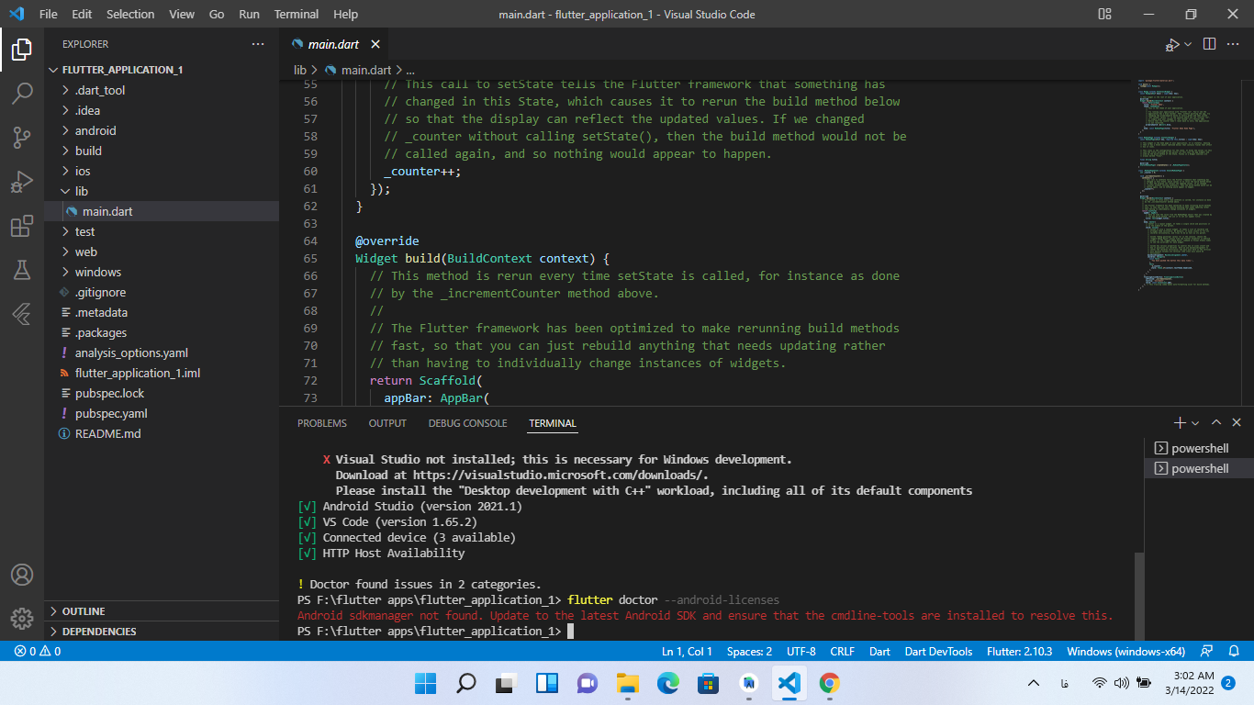Open the Selection menu
This screenshot has height=705, width=1254.
pos(130,14)
